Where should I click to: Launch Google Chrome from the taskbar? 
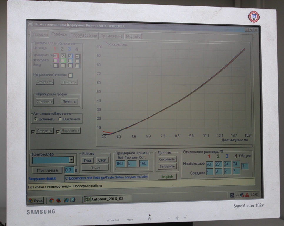[51, 200]
